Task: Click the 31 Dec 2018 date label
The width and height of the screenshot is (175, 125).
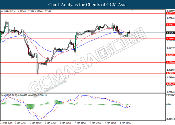Action: (7, 123)
